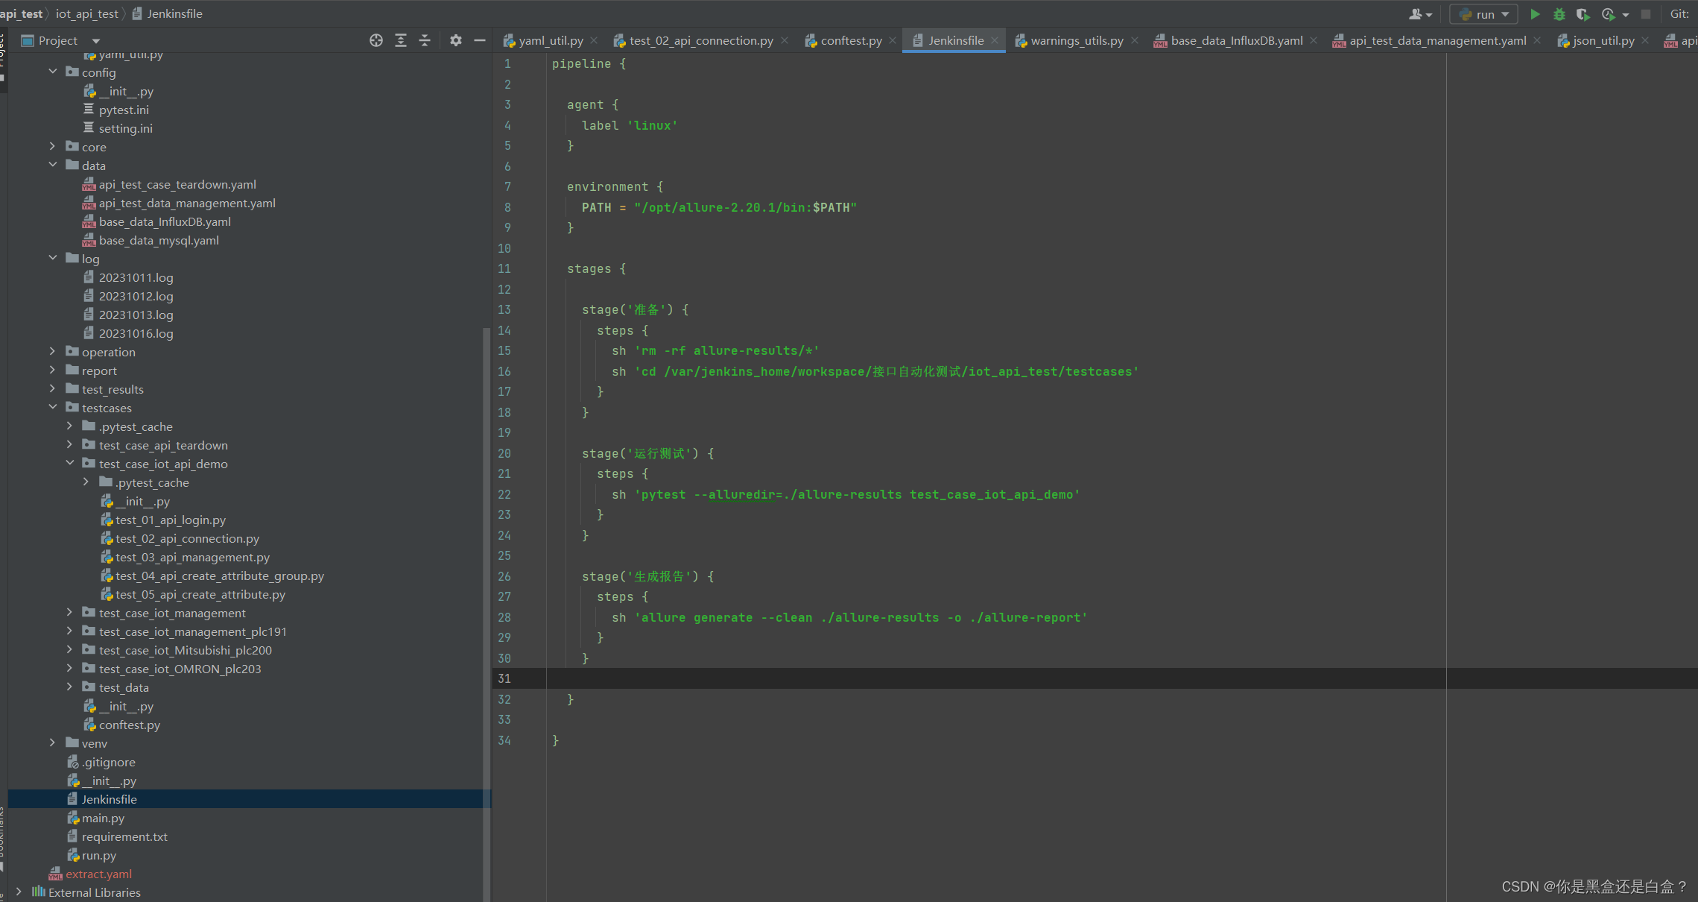Hide the Project tool window
This screenshot has height=902, width=1698.
pos(480,40)
